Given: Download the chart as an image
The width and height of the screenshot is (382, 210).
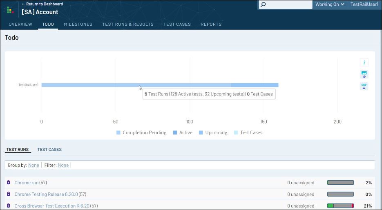Looking at the screenshot, I should point(364,75).
